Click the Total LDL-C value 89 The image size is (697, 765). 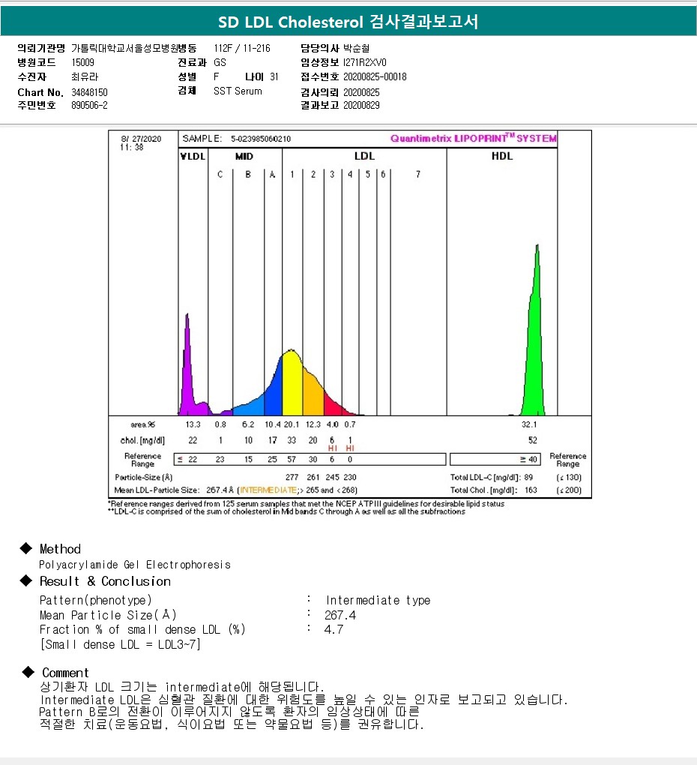(x=528, y=477)
